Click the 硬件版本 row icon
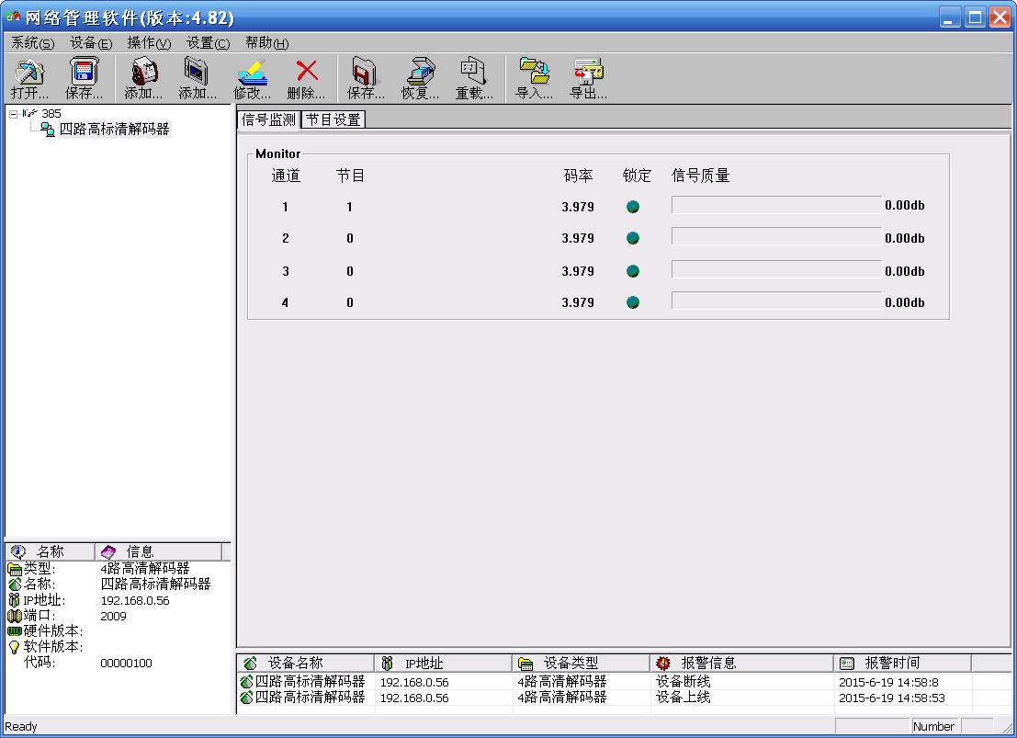This screenshot has width=1017, height=738. pos(15,630)
